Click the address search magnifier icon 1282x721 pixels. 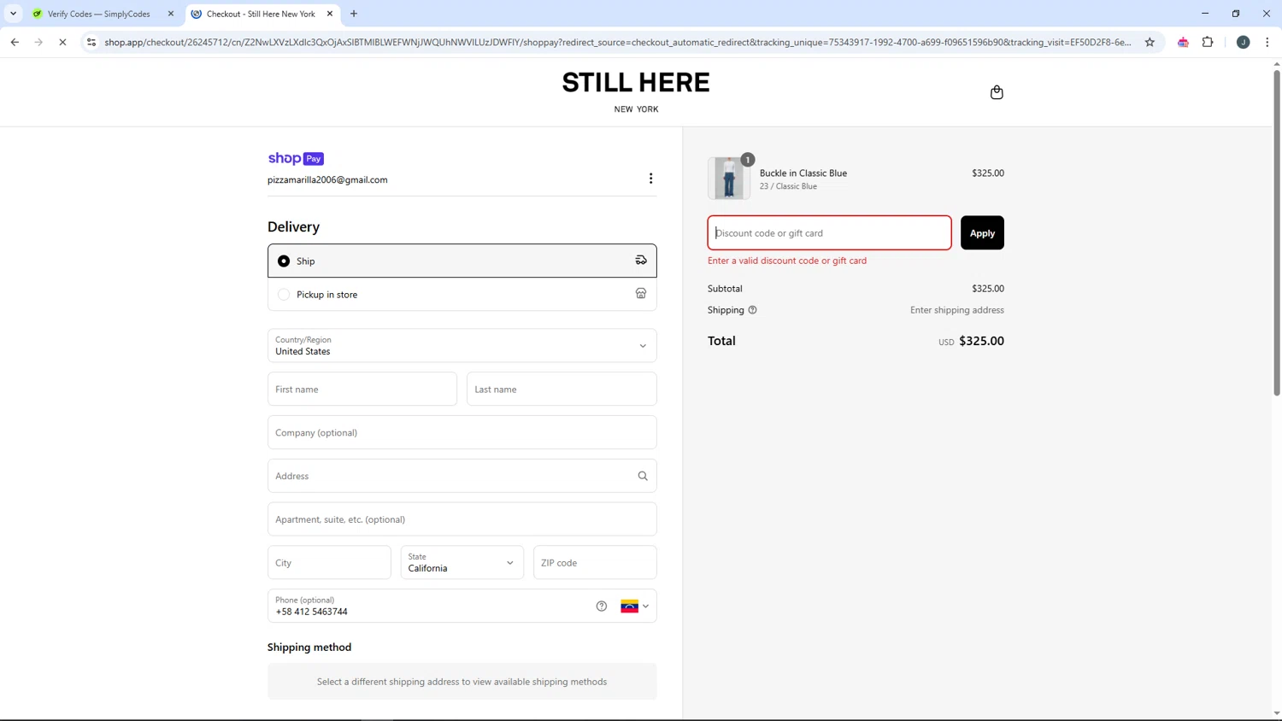click(643, 476)
